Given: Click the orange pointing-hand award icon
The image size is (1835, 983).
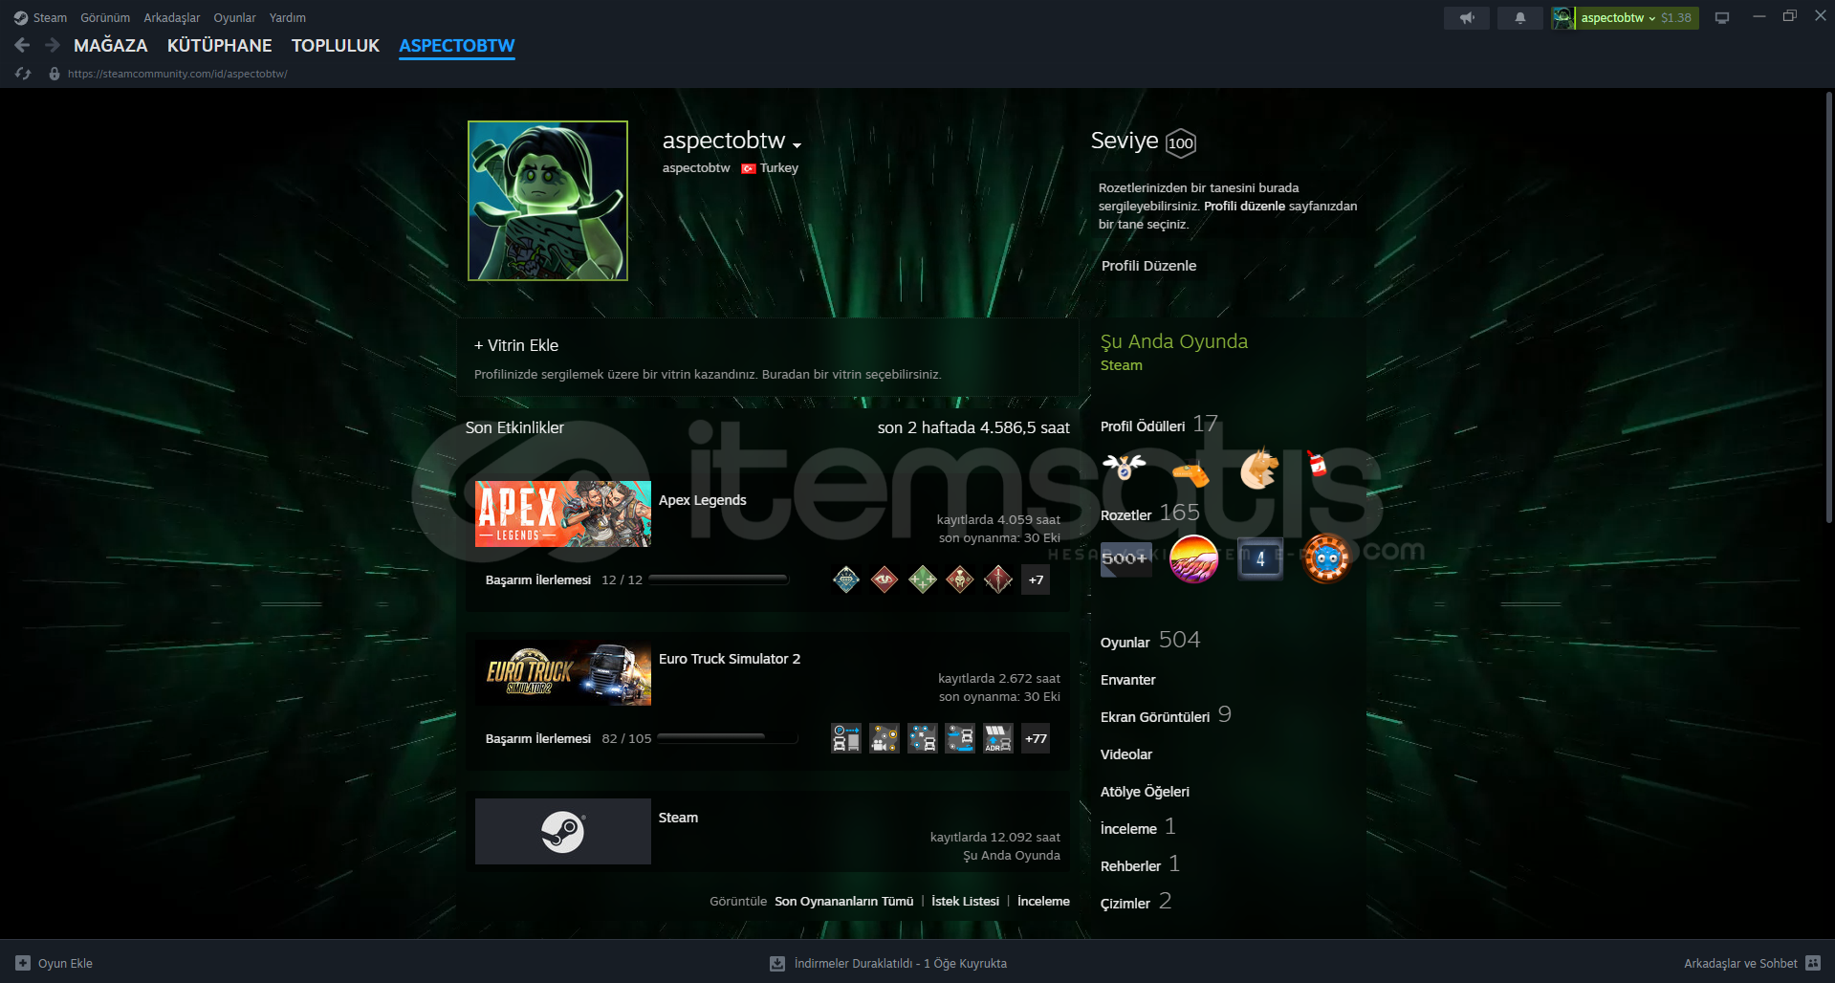Looking at the screenshot, I should coord(1191,471).
